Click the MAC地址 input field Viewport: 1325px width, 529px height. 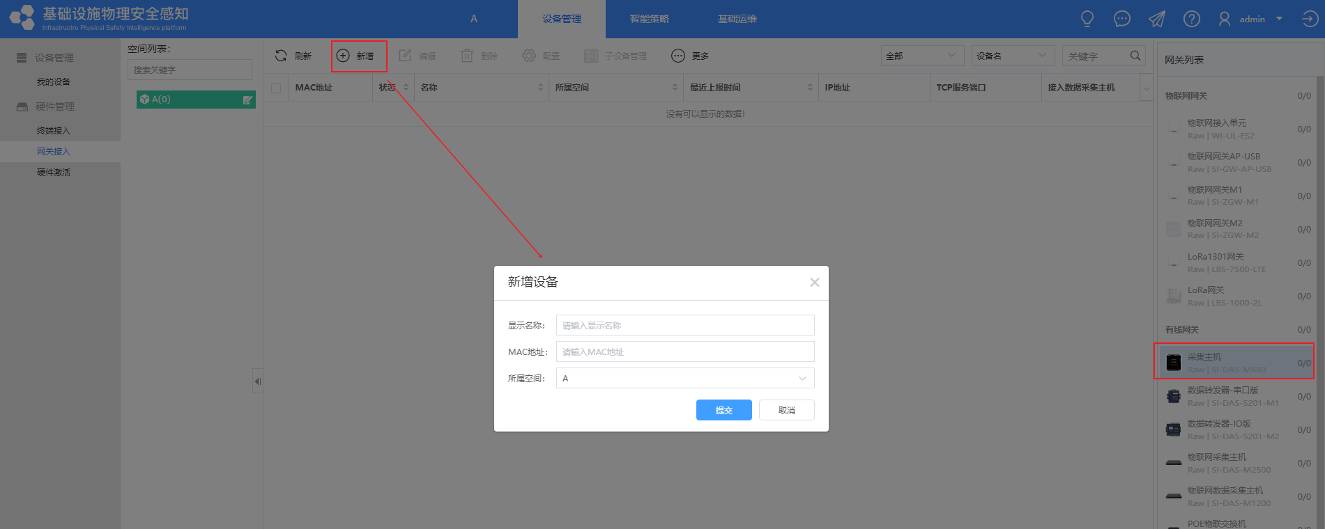click(684, 352)
